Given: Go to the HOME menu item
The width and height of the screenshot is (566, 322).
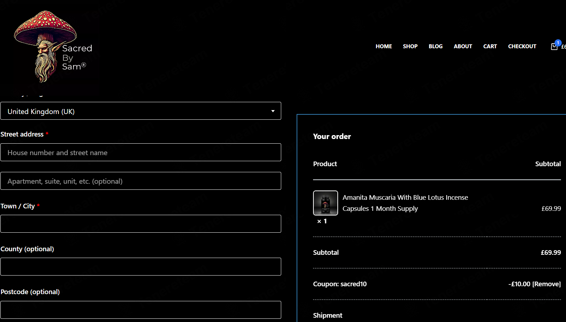Looking at the screenshot, I should 384,46.
